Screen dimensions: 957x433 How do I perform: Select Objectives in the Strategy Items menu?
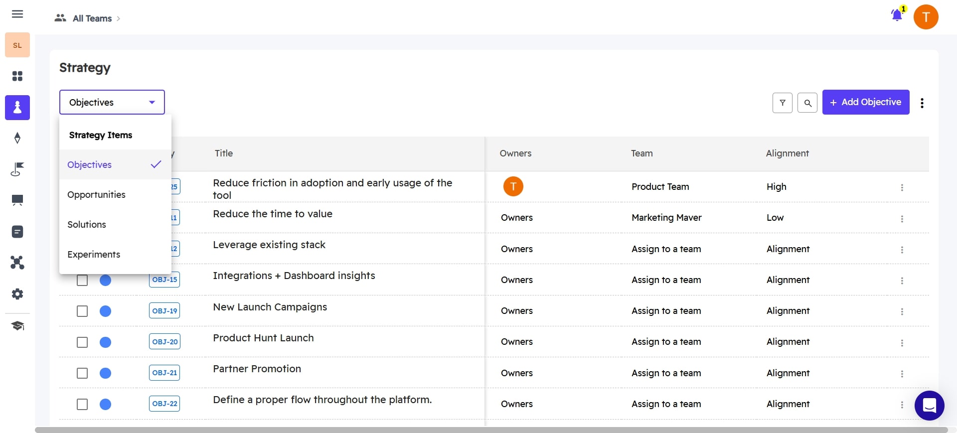click(x=115, y=164)
